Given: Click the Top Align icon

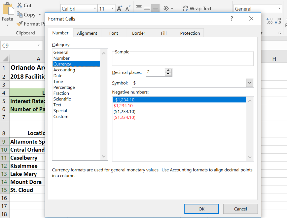Looking at the screenshot, I should pos(139,7).
